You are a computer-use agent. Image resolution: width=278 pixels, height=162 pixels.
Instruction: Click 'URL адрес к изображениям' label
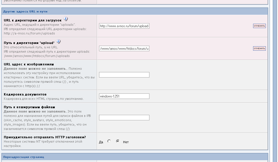pyautogui.click(x=29, y=64)
